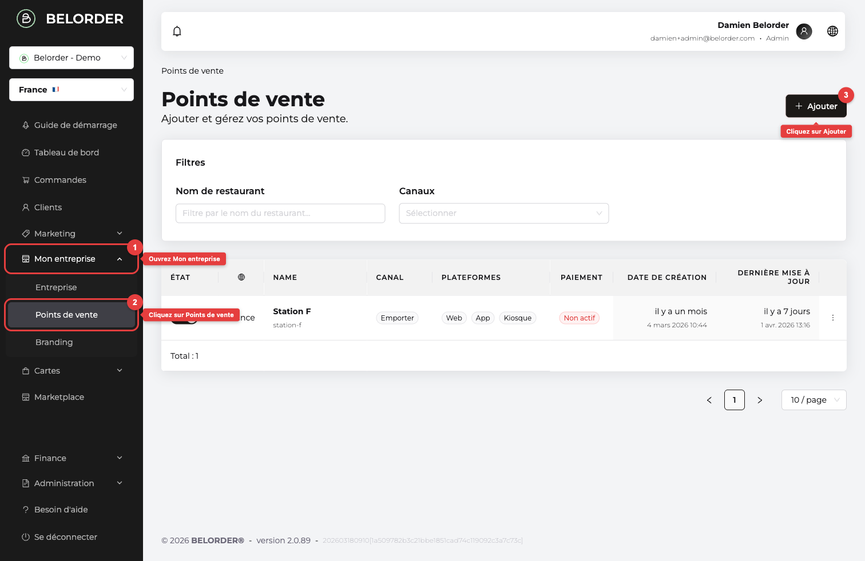
Task: Click the il y a un mois date
Action: 681,311
